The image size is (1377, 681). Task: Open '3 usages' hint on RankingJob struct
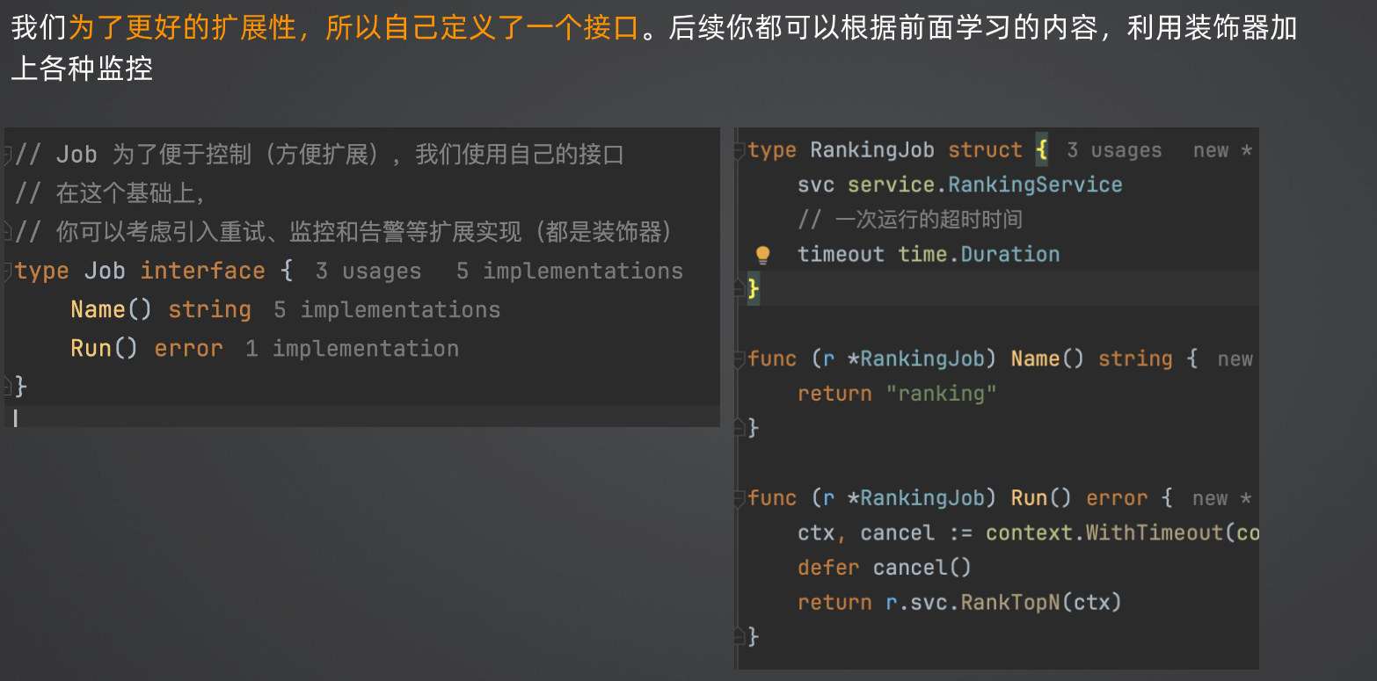1114,150
